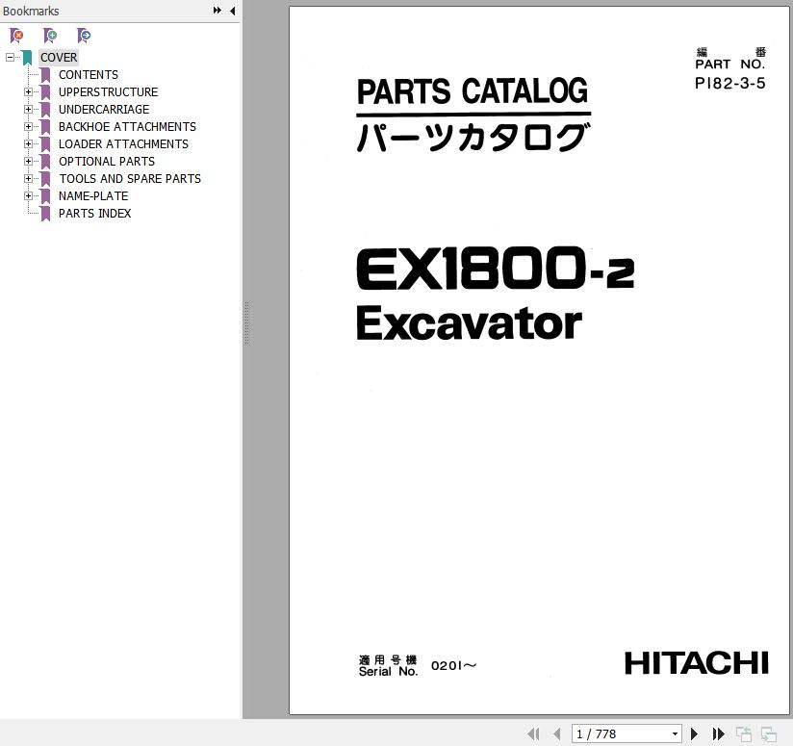Screen dimensions: 793x746
Task: Open the OPTIONAL PARTS bookmark
Action: [x=107, y=162]
